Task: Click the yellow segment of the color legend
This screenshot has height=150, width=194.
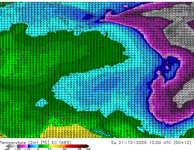Action: (x=50, y=146)
